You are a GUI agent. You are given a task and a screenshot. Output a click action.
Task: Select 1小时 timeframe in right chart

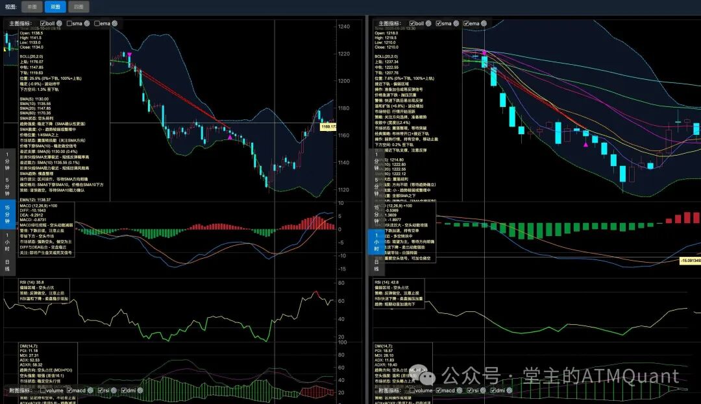coord(376,241)
